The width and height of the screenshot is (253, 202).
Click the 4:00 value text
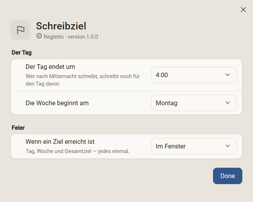(162, 75)
